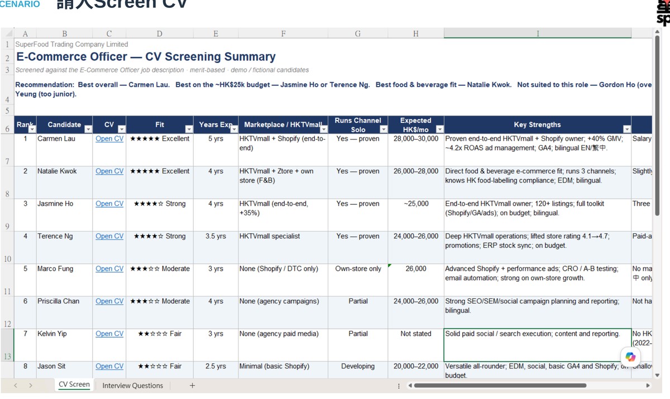This screenshot has height=399, width=670.
Task: Select the '28,000–30,000' salary cell
Action: [416, 150]
